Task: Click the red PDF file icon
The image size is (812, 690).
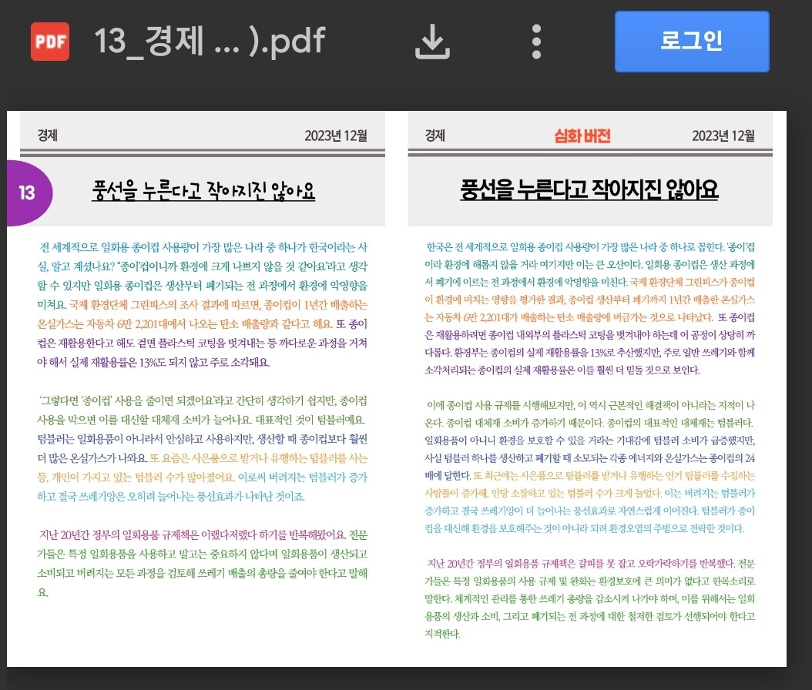Action: (x=50, y=42)
